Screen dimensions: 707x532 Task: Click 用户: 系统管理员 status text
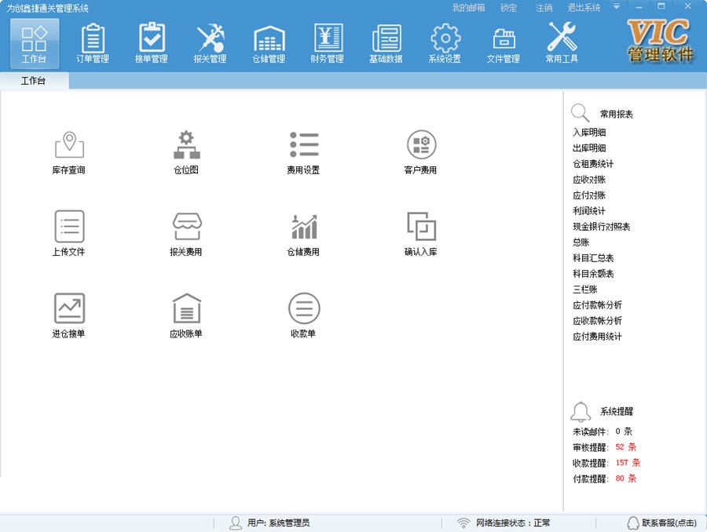coord(278,523)
